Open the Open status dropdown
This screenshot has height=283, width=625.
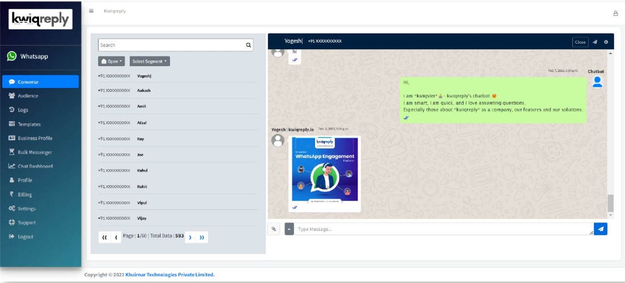click(111, 61)
